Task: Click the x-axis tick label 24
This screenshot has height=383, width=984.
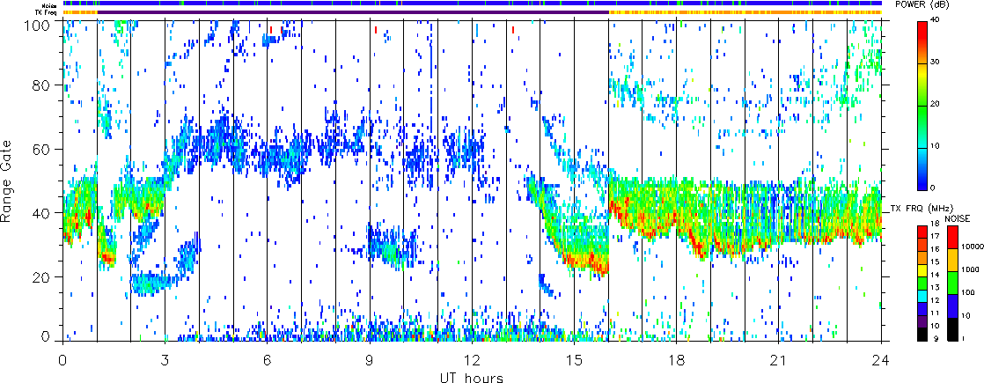Action: (882, 360)
